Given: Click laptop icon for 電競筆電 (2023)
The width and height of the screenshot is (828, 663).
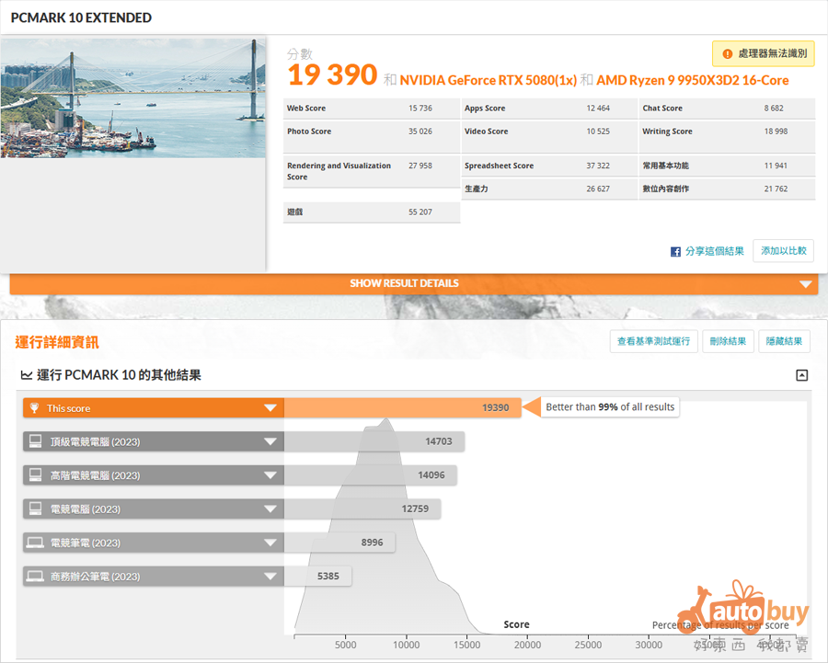Looking at the screenshot, I should point(35,543).
